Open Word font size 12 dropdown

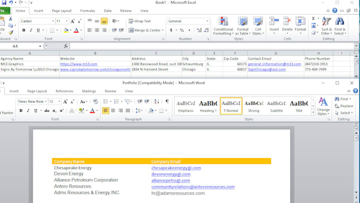(x=59, y=101)
